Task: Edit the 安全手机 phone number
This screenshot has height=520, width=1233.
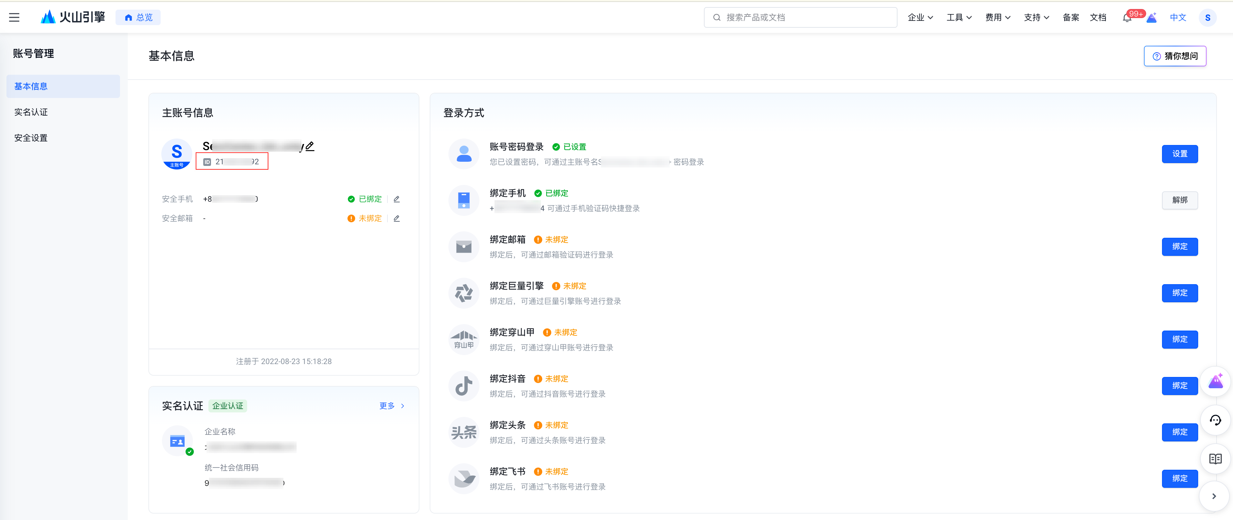Action: [x=396, y=199]
